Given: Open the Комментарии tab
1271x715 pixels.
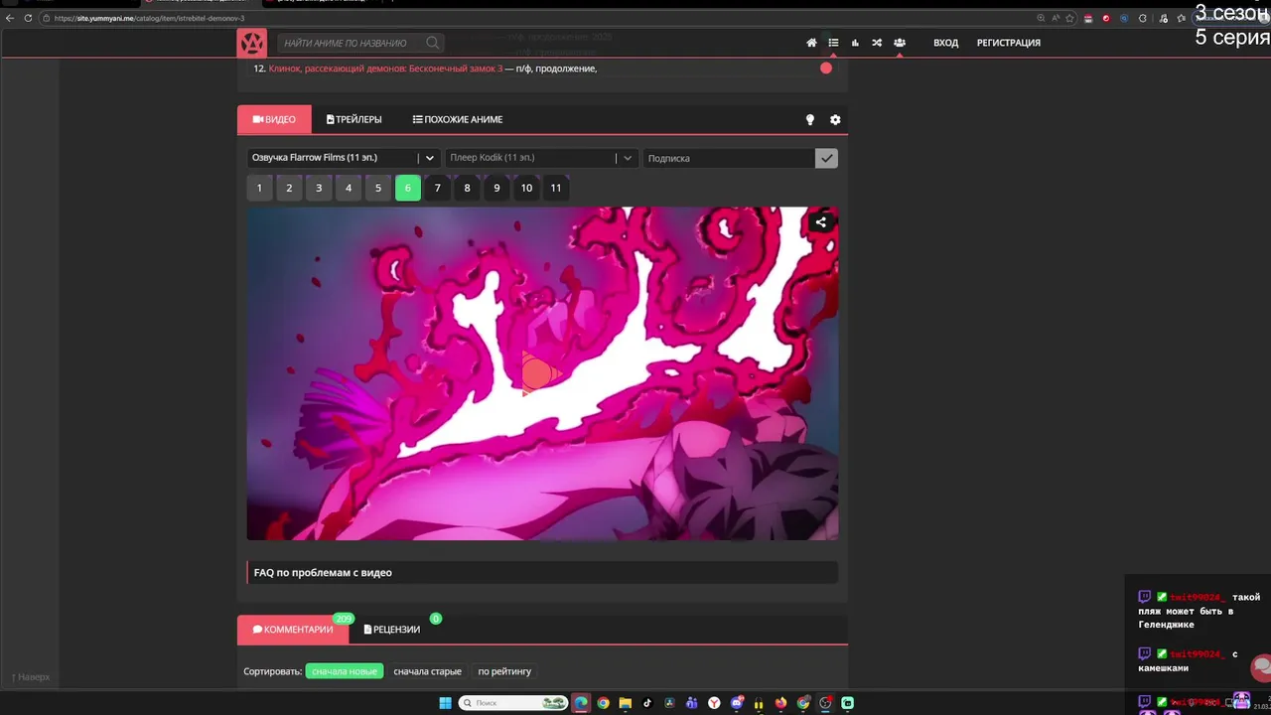Looking at the screenshot, I should (x=293, y=630).
